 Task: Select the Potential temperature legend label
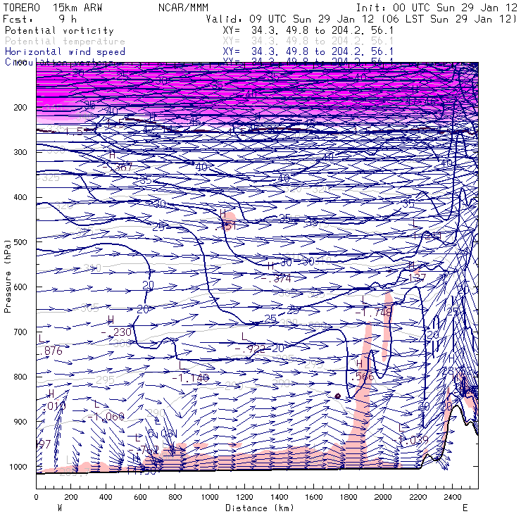point(65,42)
